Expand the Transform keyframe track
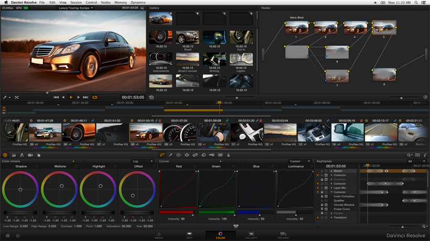The image size is (430, 241). click(x=331, y=217)
